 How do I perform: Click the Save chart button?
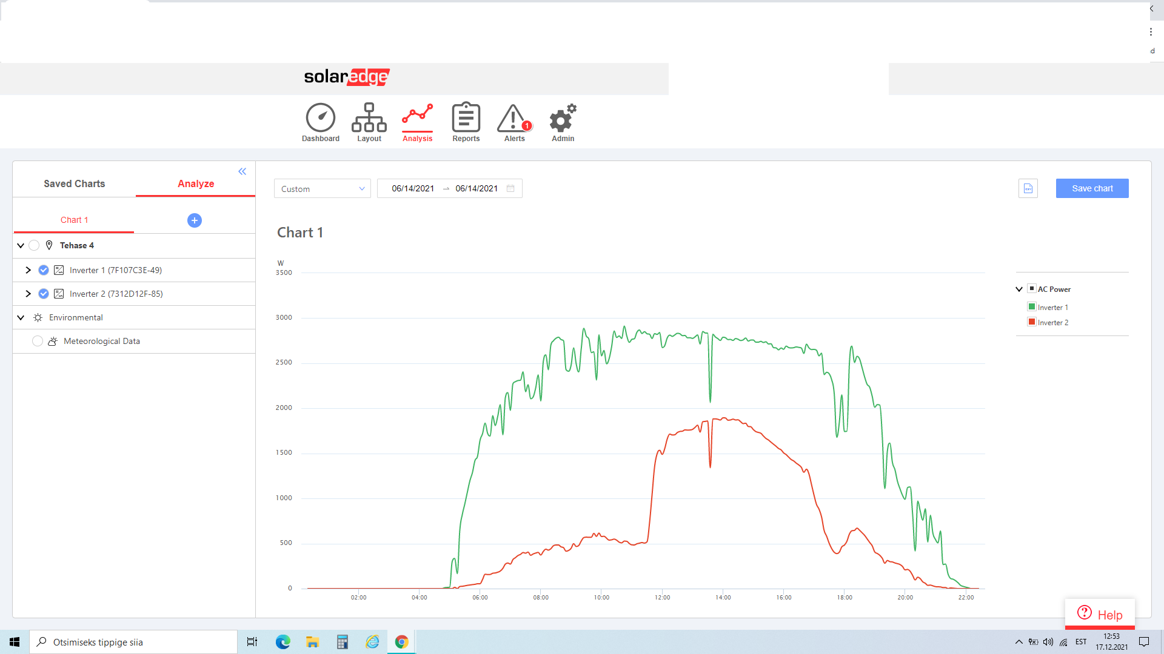click(x=1092, y=188)
